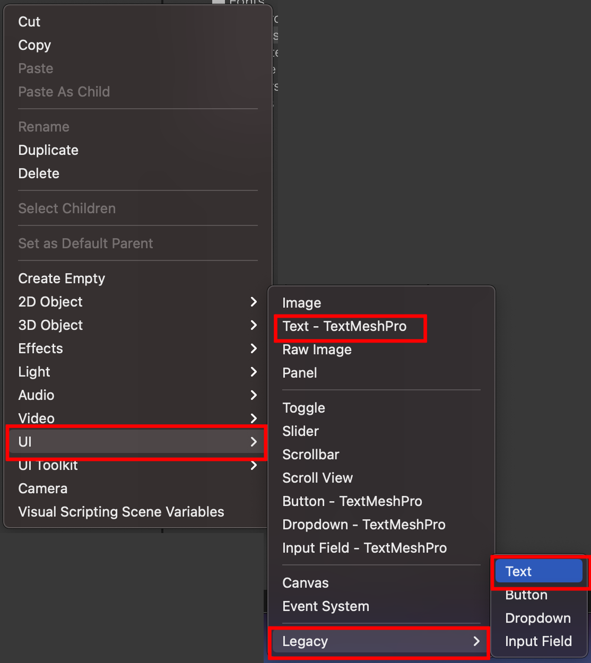
Task: Delete the selected object
Action: point(39,173)
